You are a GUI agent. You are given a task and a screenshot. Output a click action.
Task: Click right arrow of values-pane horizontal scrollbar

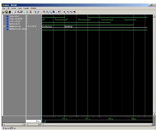(40, 125)
